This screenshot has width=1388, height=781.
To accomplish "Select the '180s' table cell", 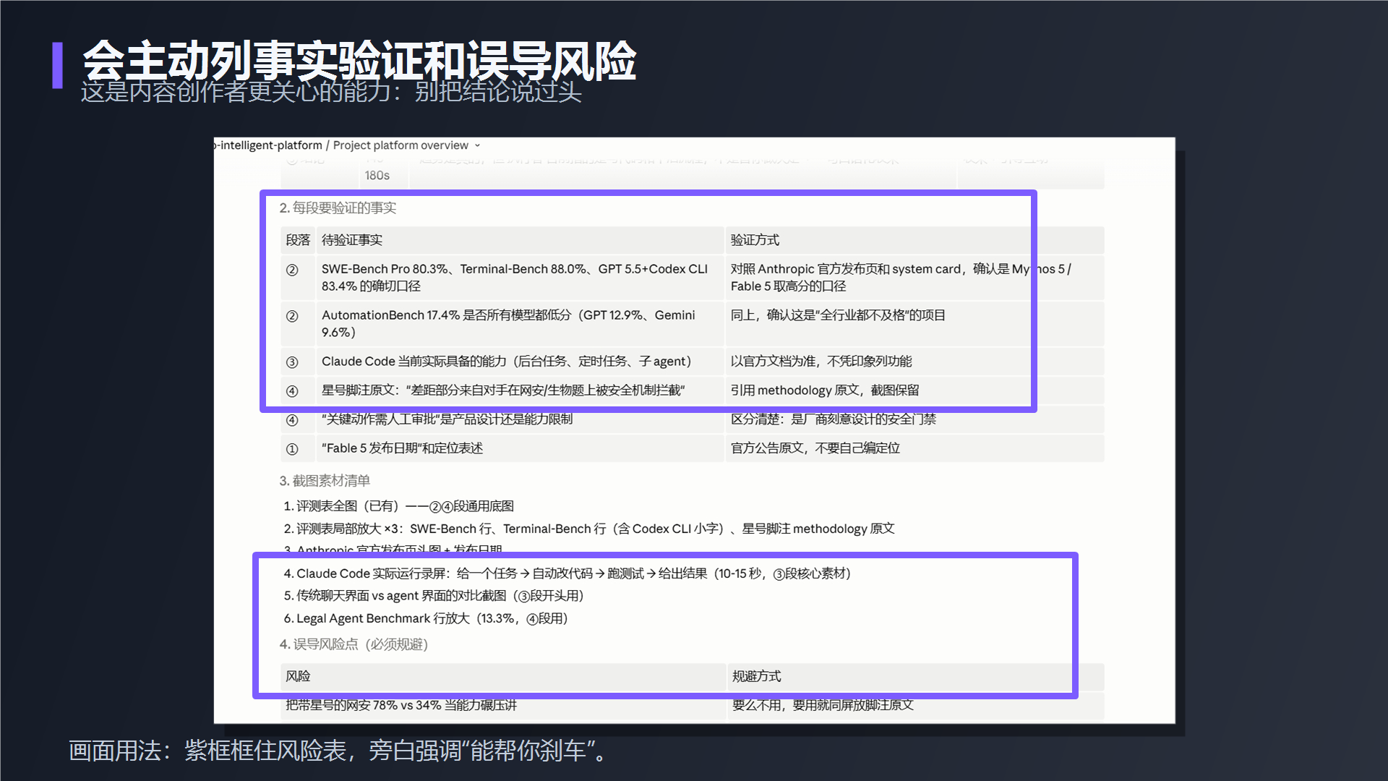I will pos(383,175).
